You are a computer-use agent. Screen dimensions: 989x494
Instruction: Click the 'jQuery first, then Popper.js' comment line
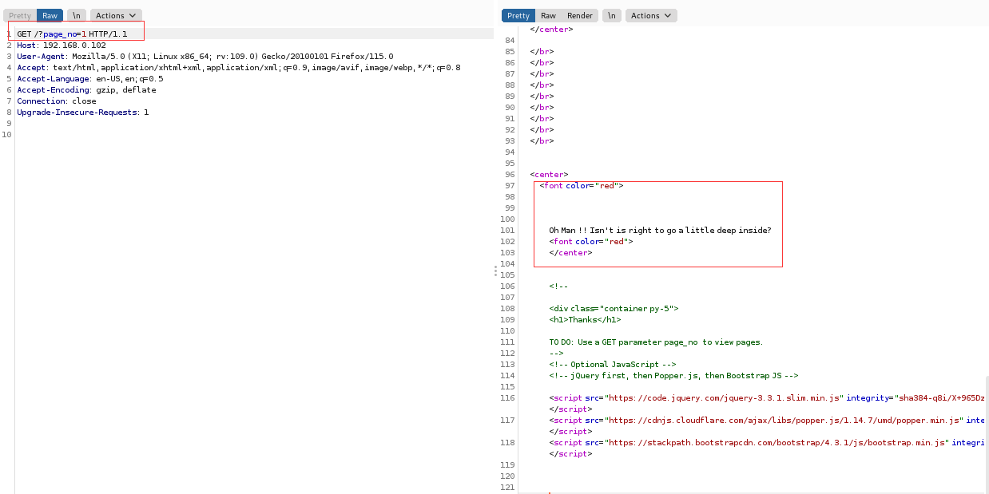click(x=673, y=376)
